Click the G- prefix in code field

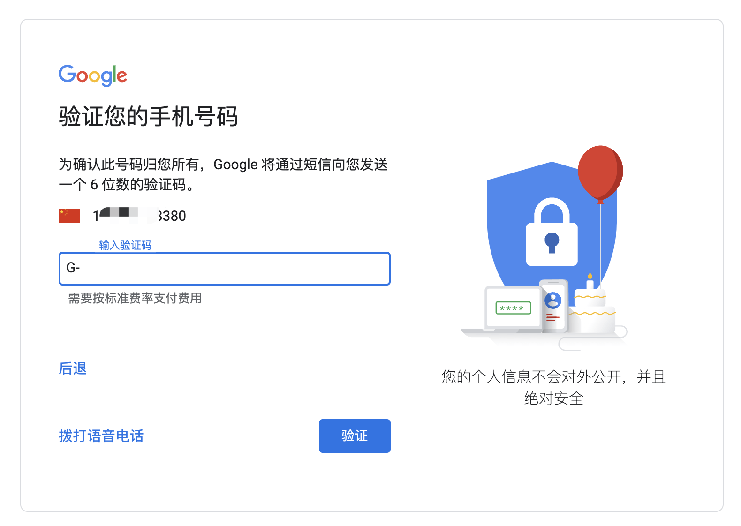pos(73,268)
